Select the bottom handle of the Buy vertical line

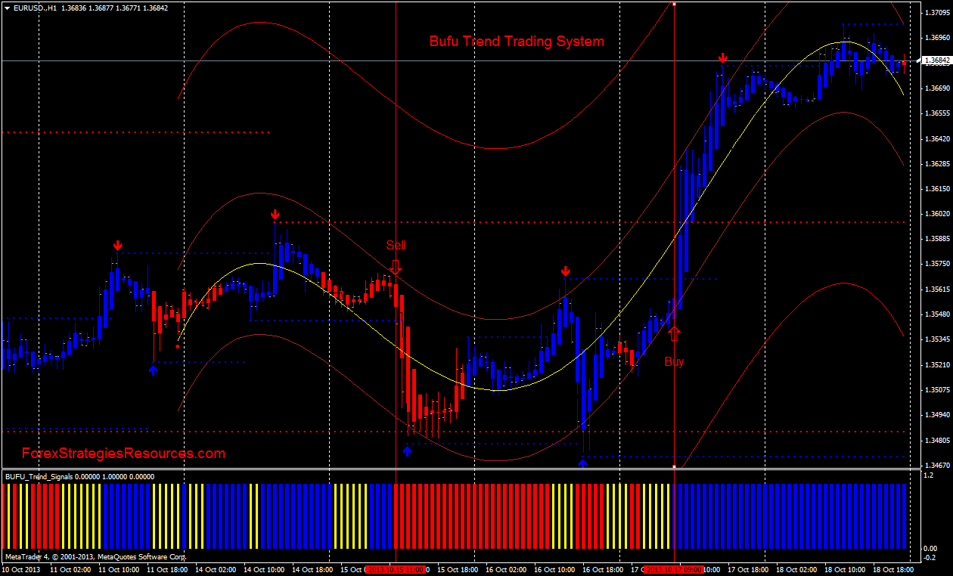(x=675, y=466)
